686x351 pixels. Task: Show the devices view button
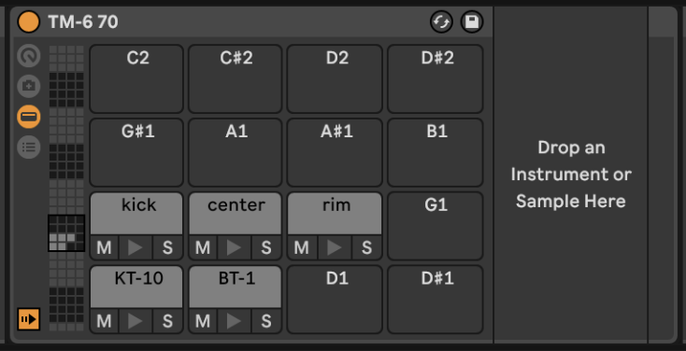[29, 117]
